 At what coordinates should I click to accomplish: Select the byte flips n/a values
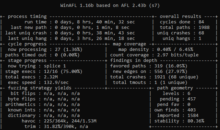(x=62, y=99)
